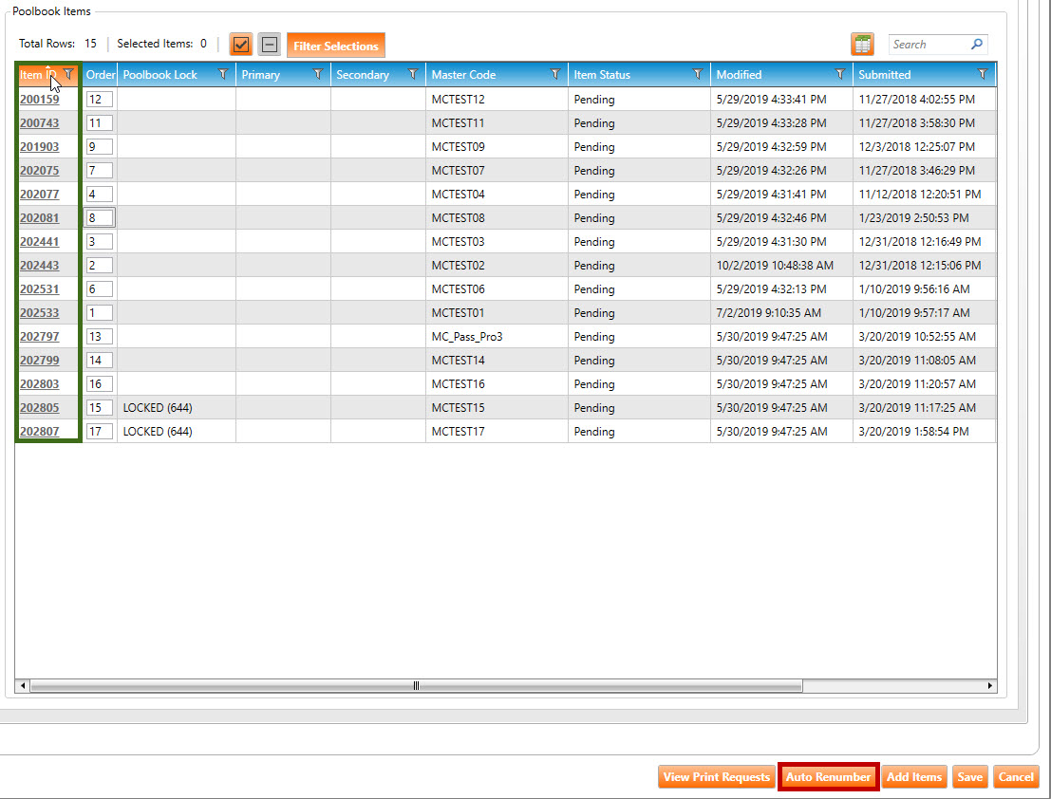Open the filter on Secondary column
1051x799 pixels.
[413, 74]
